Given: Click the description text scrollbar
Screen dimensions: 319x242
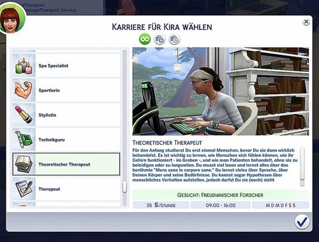Looking at the screenshot, I should click(302, 167).
